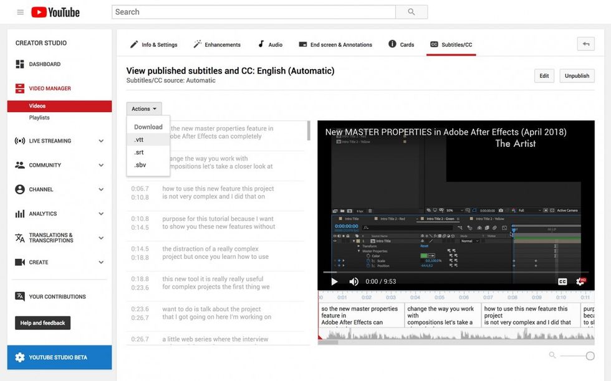Click the Cards info icon
611x381 pixels.
click(392, 44)
